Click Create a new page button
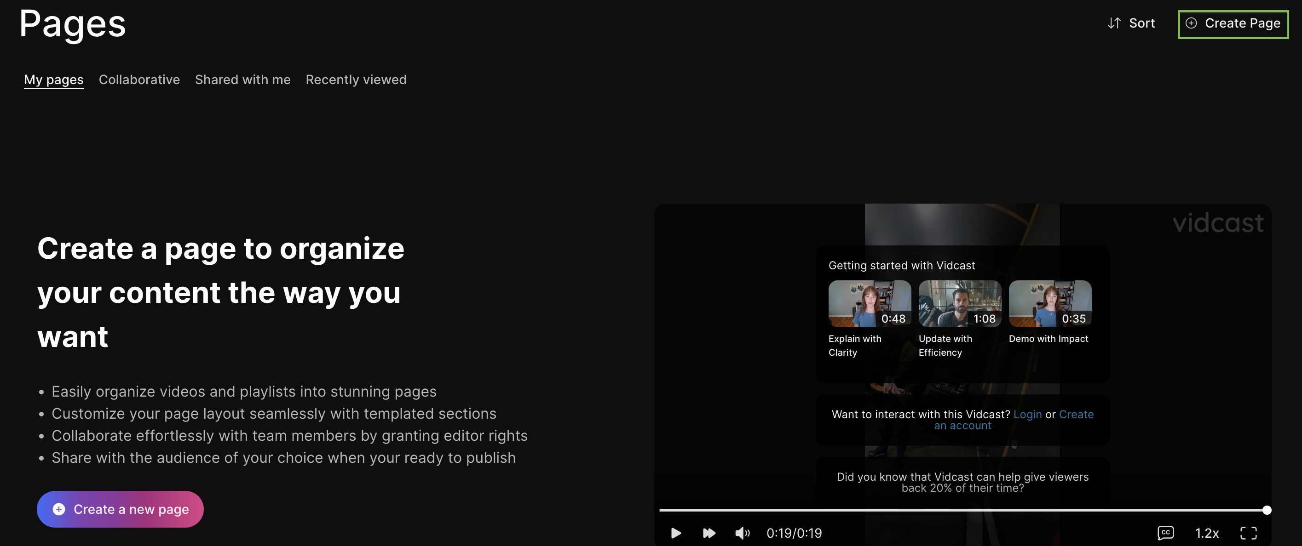This screenshot has width=1302, height=546. [120, 509]
